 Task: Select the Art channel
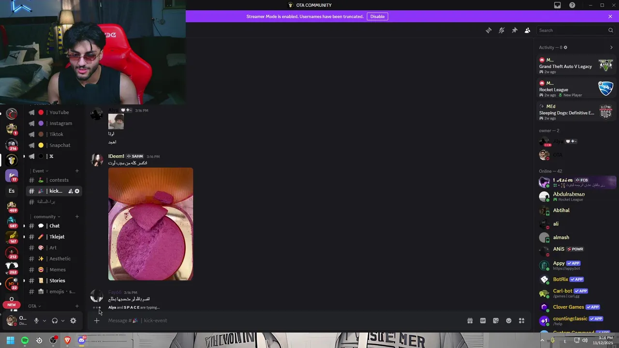pos(53,247)
